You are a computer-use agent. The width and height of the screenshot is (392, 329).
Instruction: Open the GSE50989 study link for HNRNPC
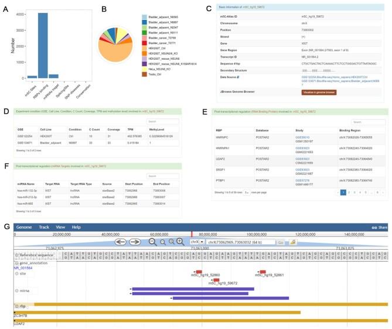pyautogui.click(x=303, y=138)
